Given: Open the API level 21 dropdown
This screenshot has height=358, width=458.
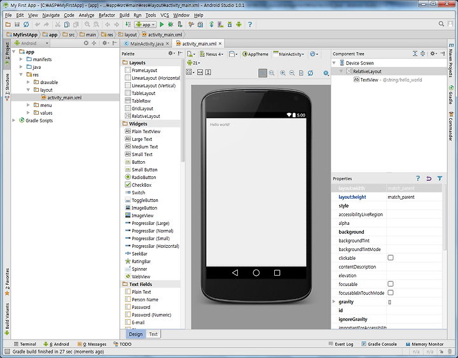Looking at the screenshot, I should (193, 63).
